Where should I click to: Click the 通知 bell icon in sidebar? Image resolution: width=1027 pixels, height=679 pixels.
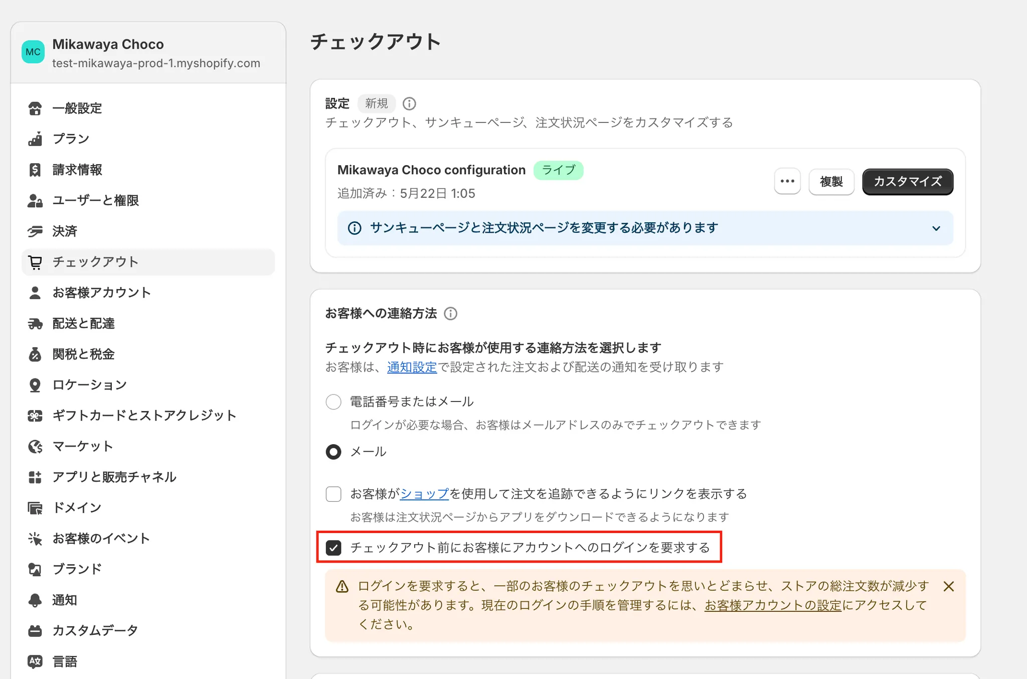click(x=35, y=600)
